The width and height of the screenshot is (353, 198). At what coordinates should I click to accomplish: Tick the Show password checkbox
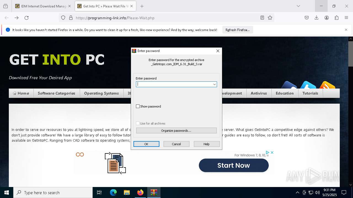tap(138, 106)
